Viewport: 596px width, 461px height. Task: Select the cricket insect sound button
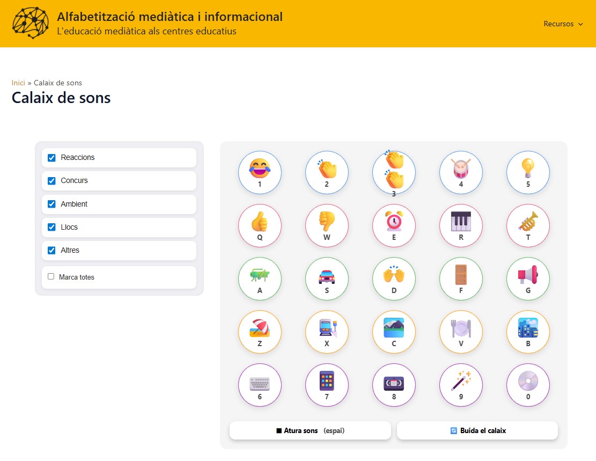(260, 278)
